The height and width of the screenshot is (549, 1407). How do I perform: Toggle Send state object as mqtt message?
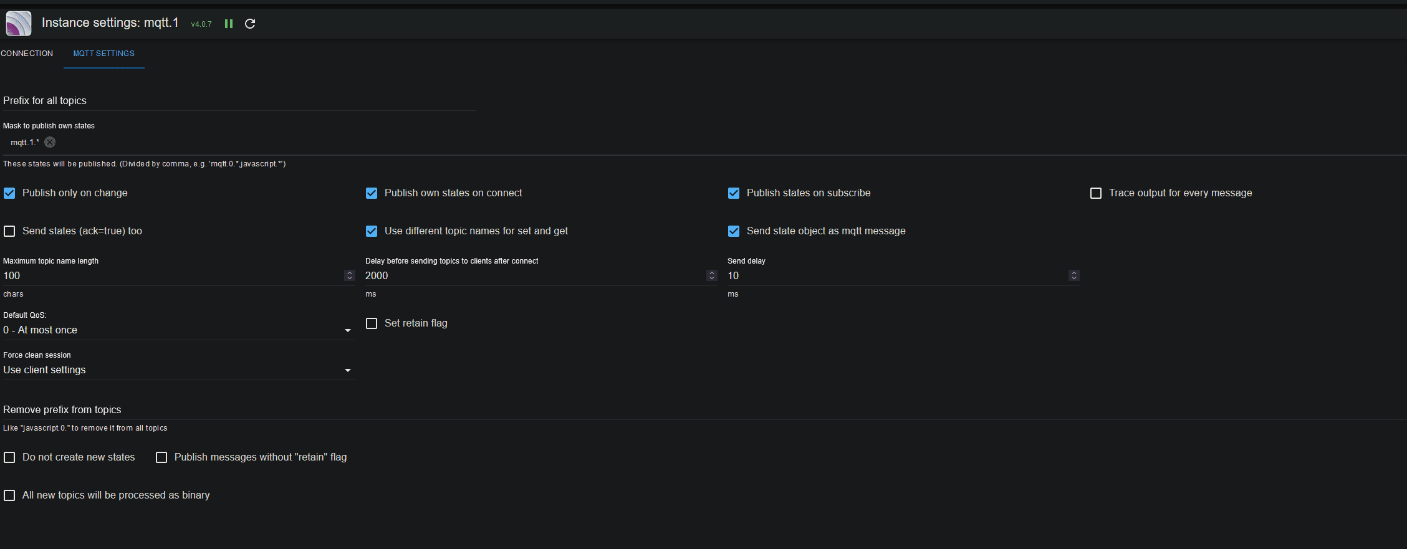pyautogui.click(x=734, y=231)
